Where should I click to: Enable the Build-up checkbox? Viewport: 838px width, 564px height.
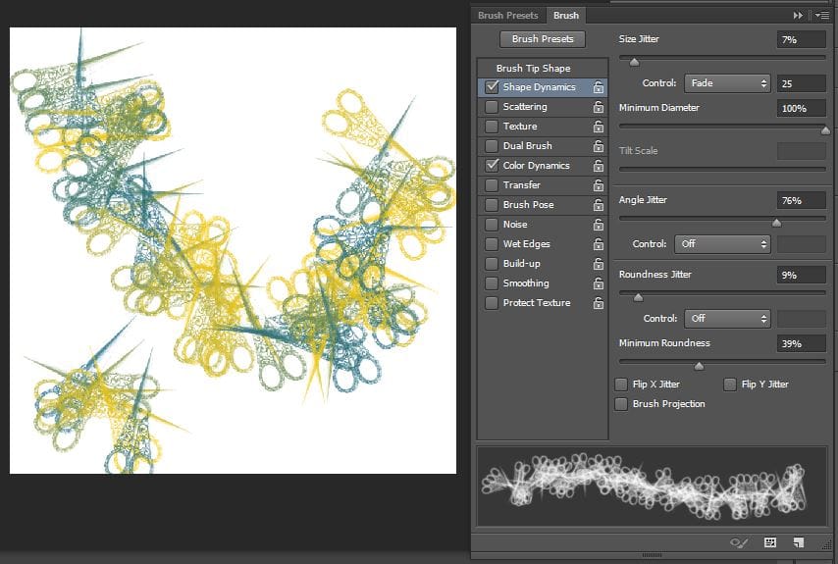[x=492, y=264]
